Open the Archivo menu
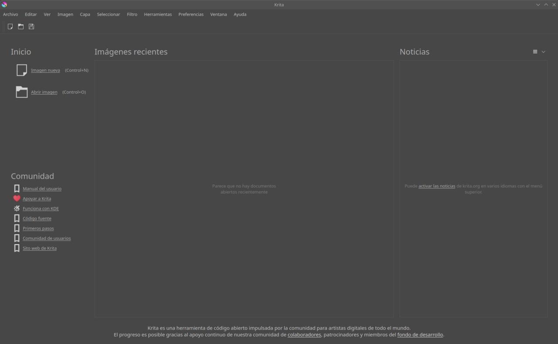The height and width of the screenshot is (344, 558). point(10,14)
